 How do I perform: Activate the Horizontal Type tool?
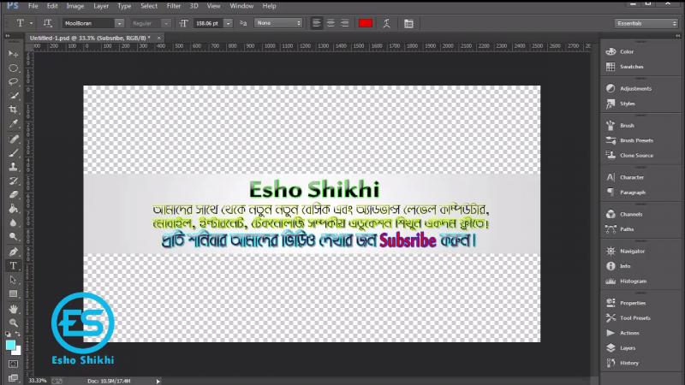pyautogui.click(x=14, y=266)
